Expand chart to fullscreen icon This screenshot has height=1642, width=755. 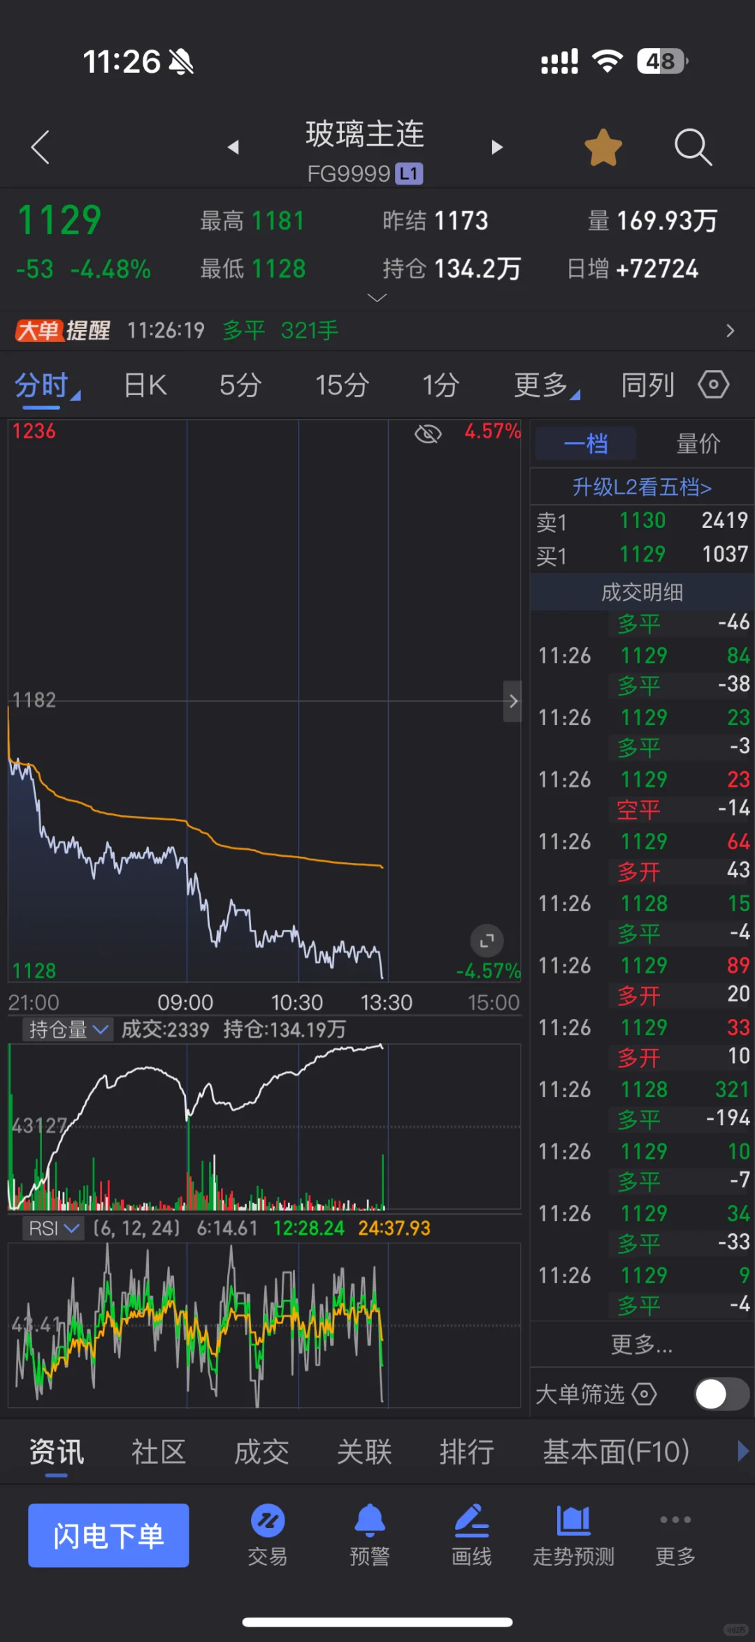click(x=487, y=941)
